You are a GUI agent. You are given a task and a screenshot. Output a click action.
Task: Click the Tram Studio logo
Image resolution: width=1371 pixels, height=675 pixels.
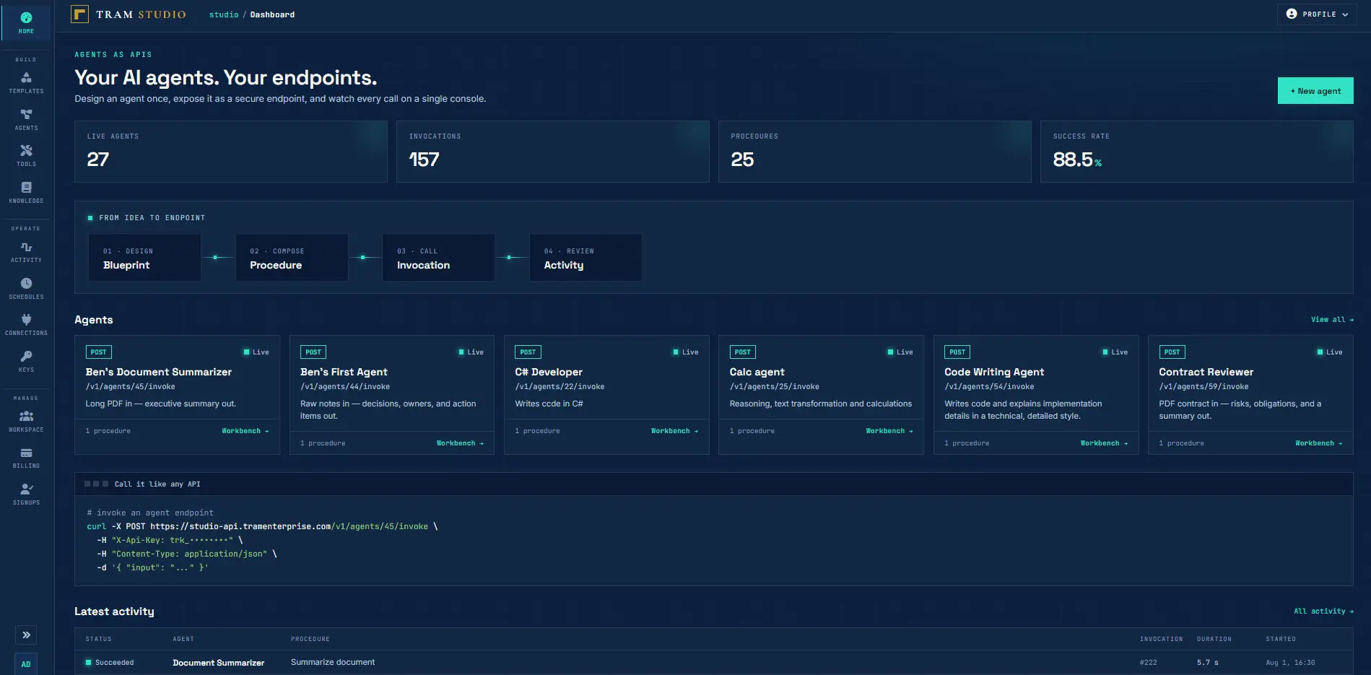pyautogui.click(x=129, y=14)
